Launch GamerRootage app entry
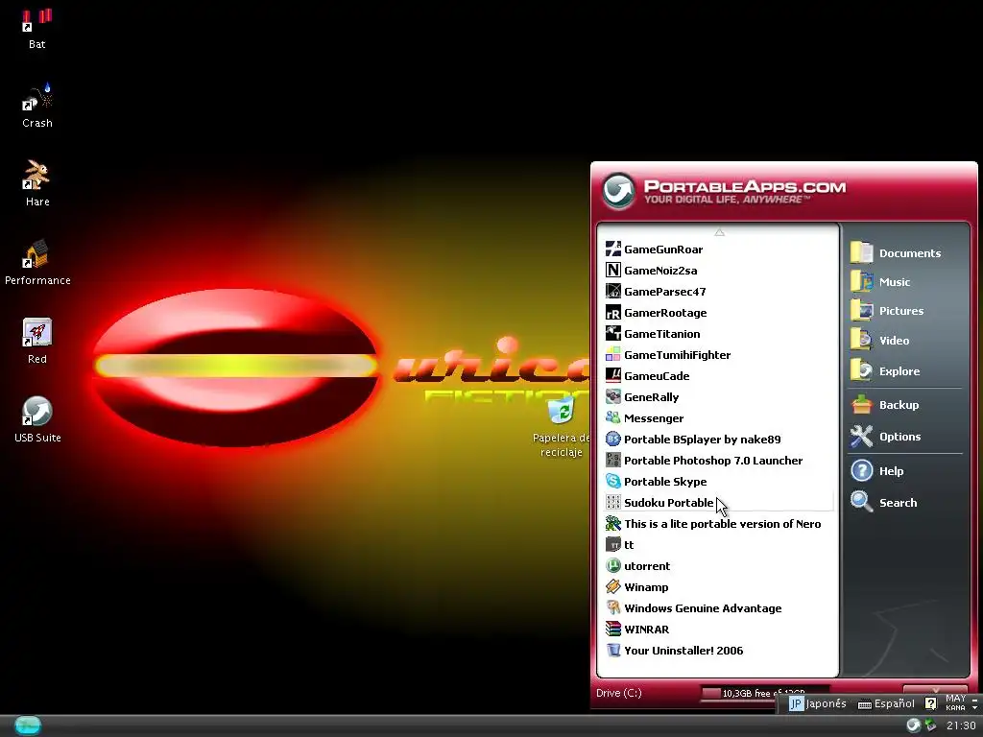This screenshot has height=737, width=983. coord(718,313)
